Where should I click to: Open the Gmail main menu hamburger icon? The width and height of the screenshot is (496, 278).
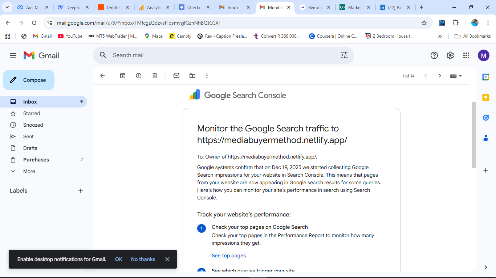click(x=13, y=55)
